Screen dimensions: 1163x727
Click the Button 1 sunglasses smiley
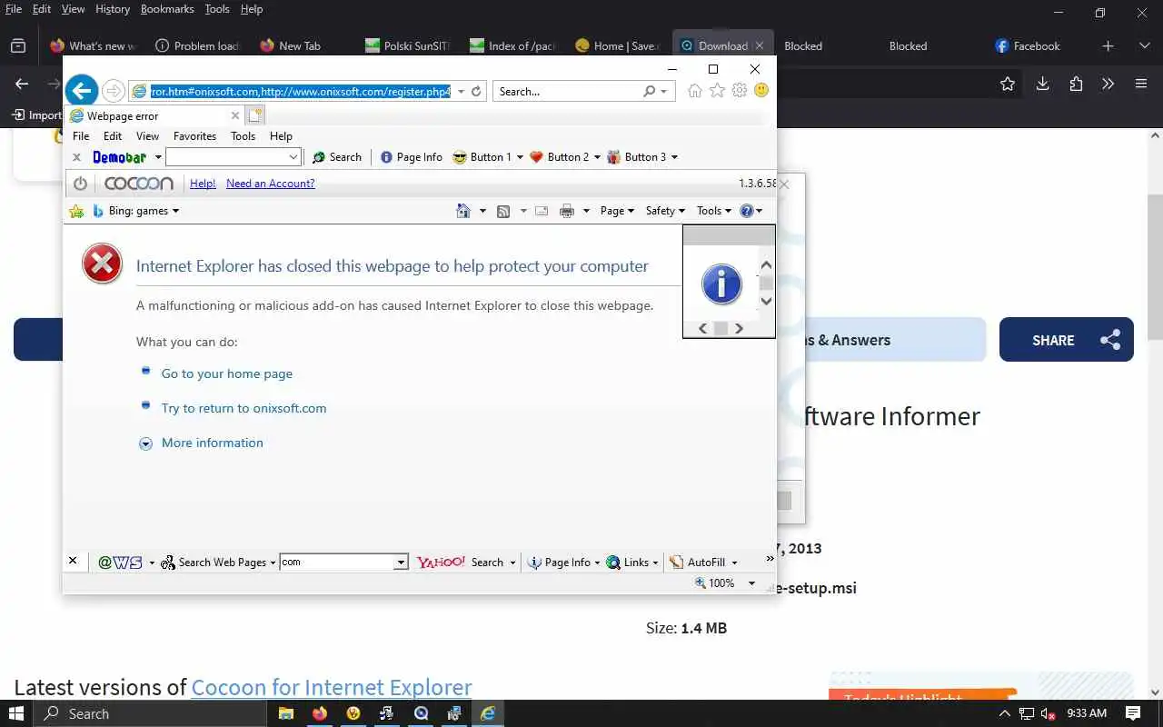[460, 157]
